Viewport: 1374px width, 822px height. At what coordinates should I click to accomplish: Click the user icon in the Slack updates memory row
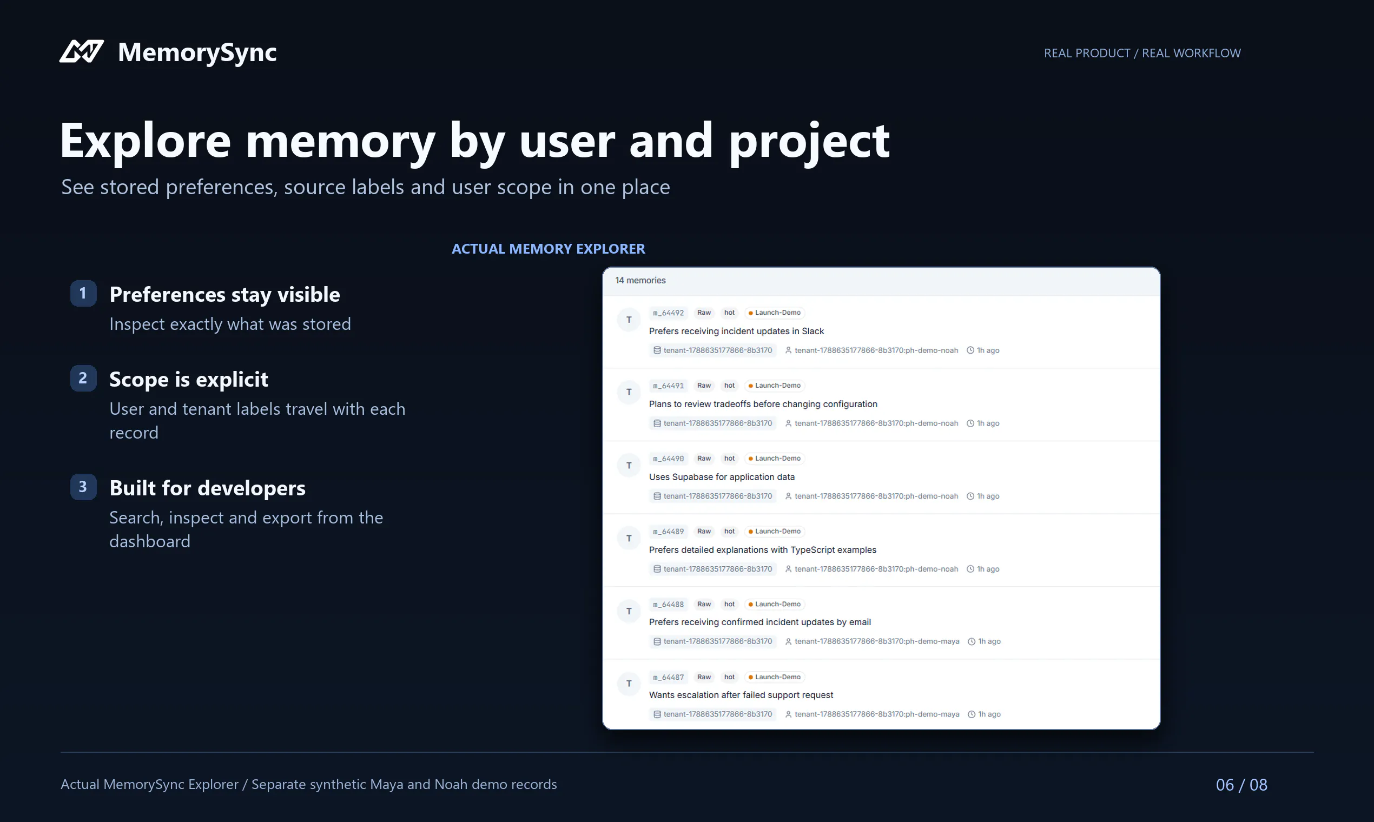point(788,350)
